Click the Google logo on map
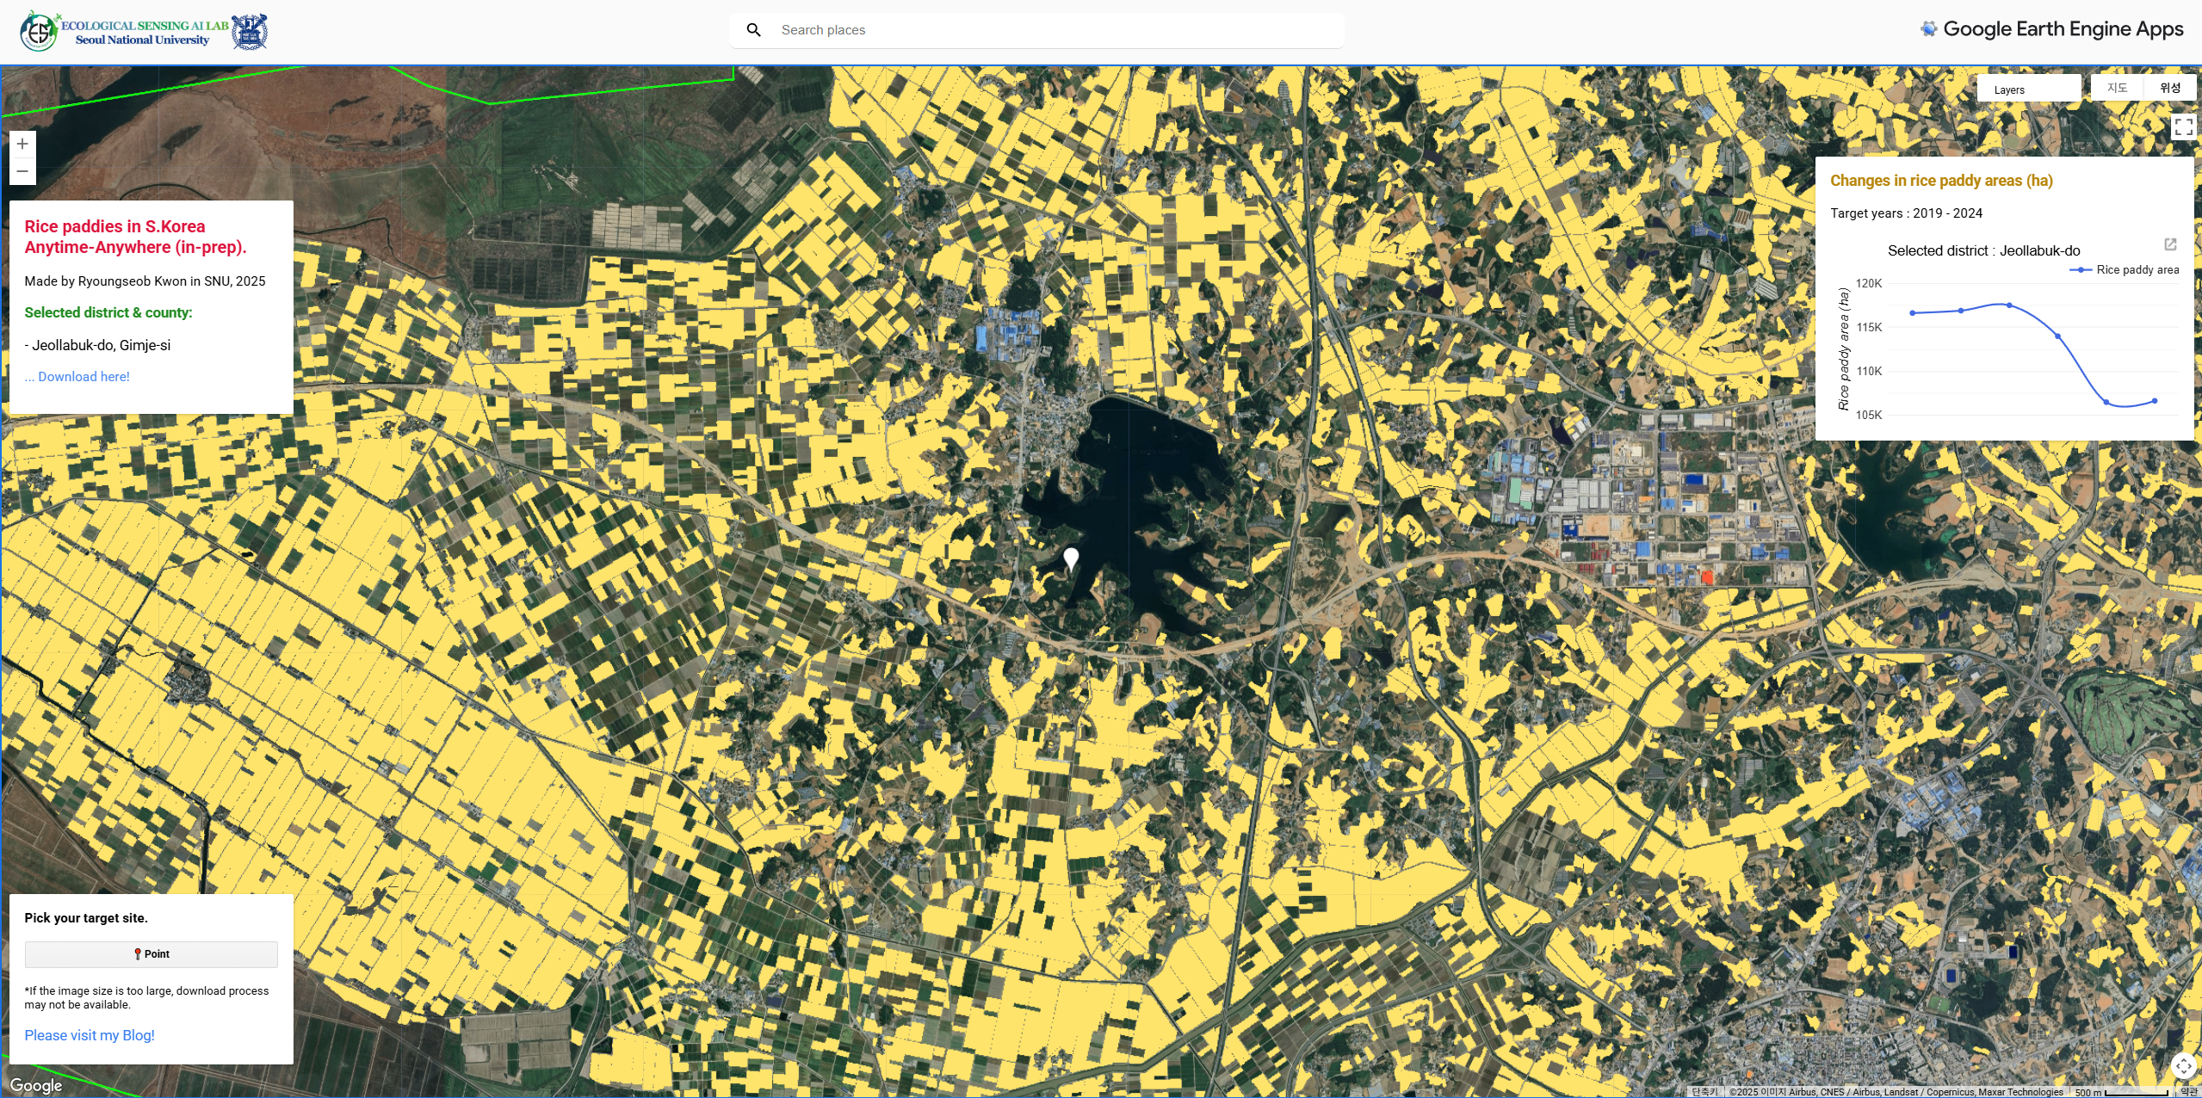This screenshot has width=2202, height=1098. click(36, 1085)
